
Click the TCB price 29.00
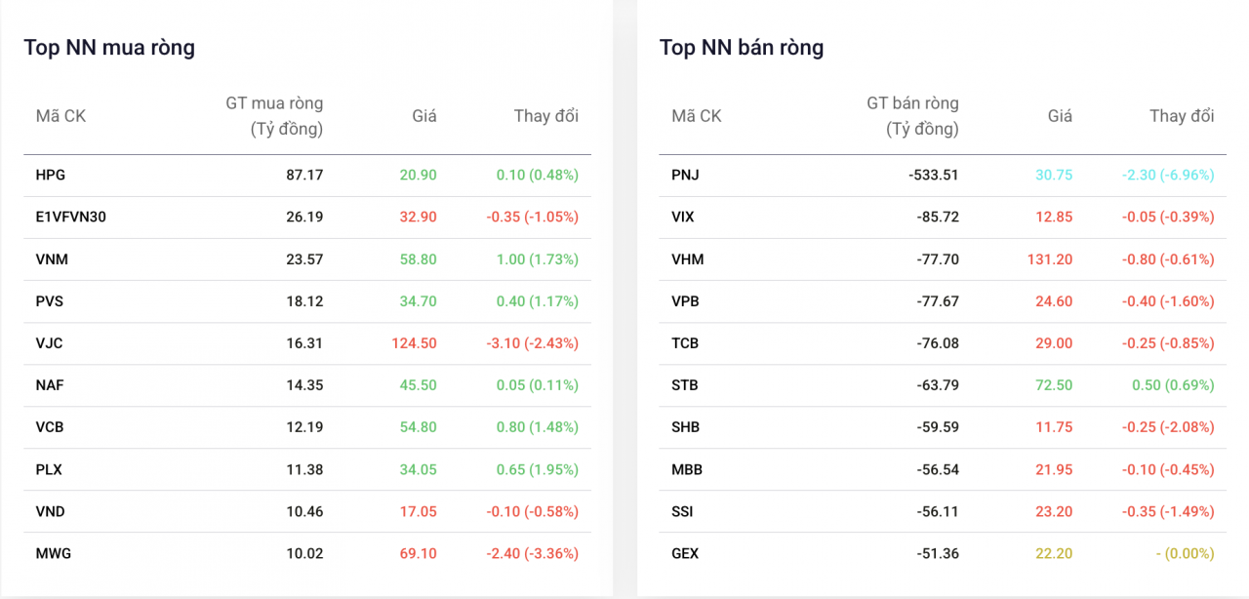click(1054, 343)
